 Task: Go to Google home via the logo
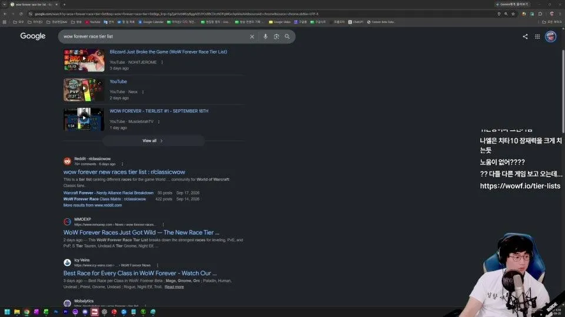33,36
